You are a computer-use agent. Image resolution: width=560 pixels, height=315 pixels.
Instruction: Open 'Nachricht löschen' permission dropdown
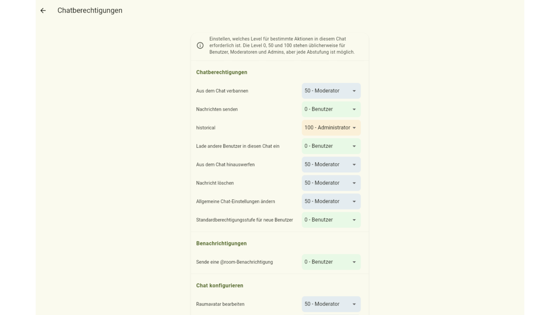click(x=331, y=183)
